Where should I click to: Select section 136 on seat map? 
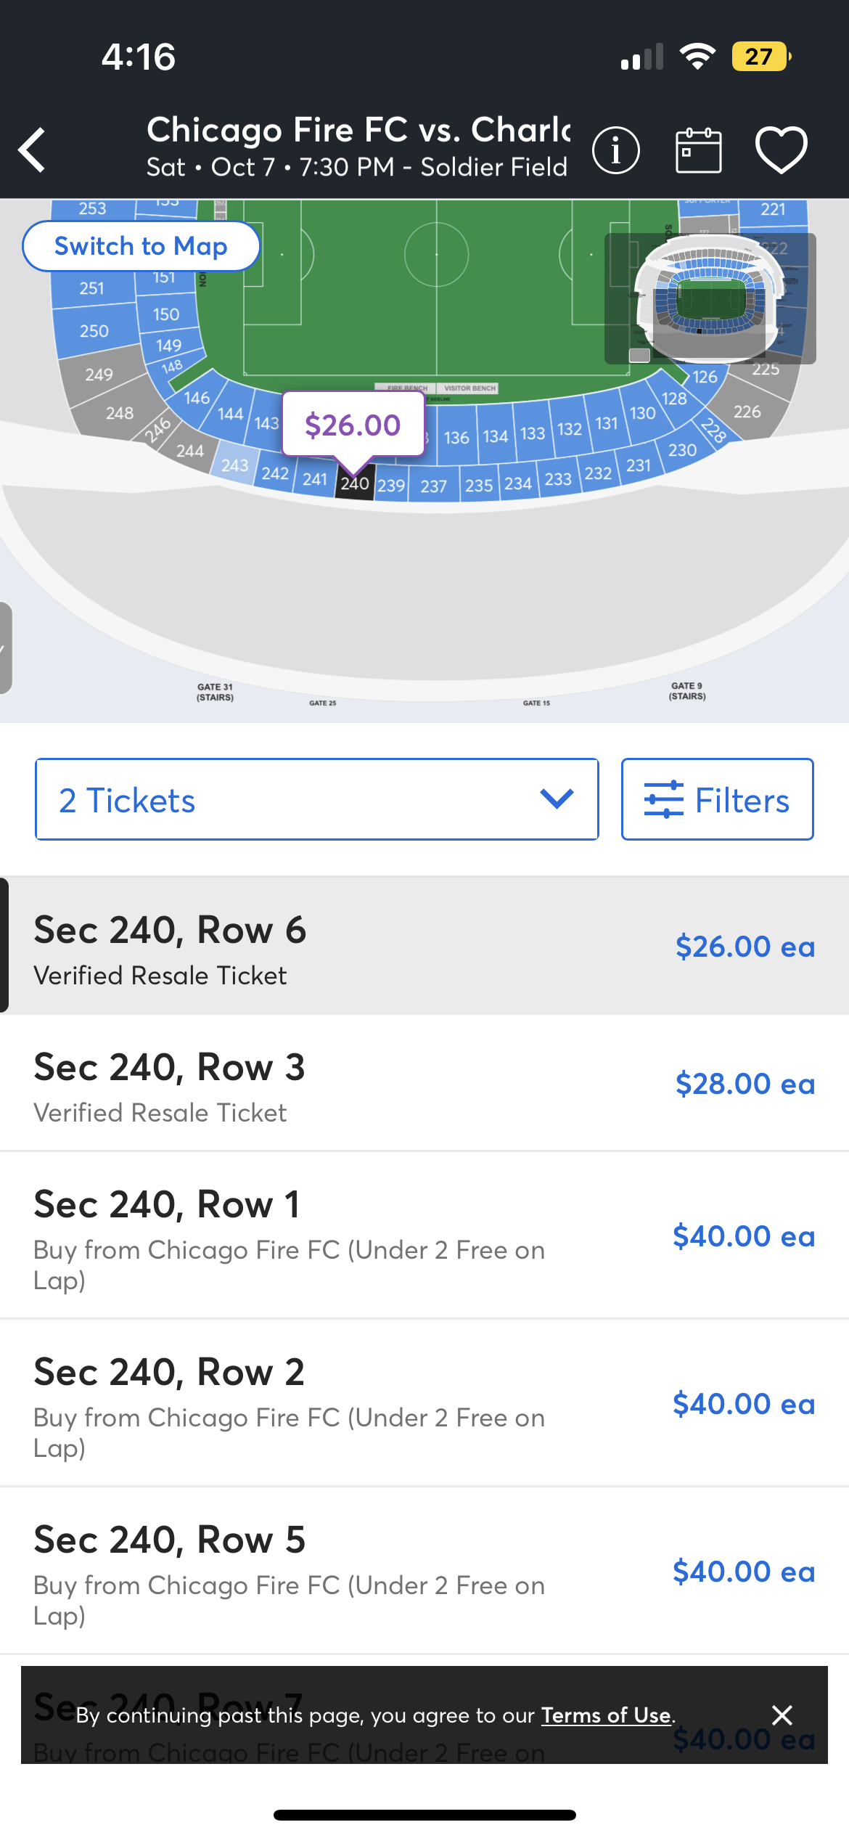[456, 437]
